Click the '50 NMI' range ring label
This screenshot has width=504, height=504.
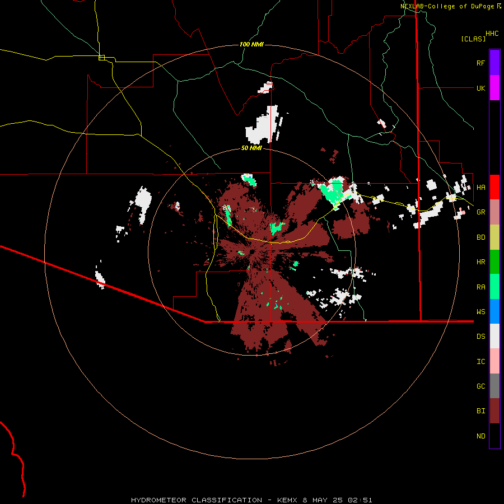tap(251, 148)
